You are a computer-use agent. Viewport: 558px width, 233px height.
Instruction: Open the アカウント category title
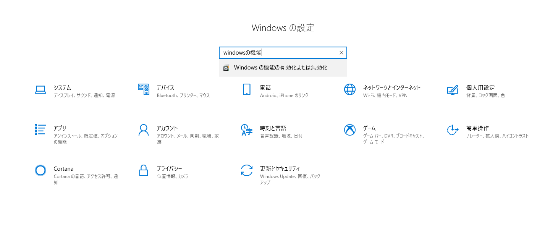(167, 128)
